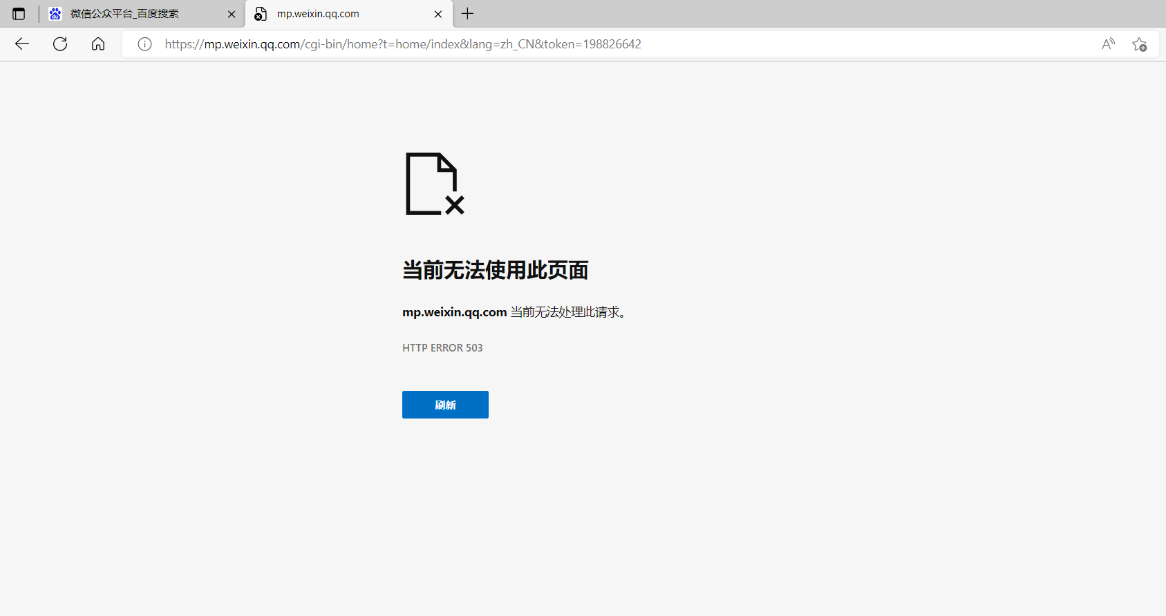1166x616 pixels.
Task: Activate the Read Aloud icon
Action: tap(1108, 44)
